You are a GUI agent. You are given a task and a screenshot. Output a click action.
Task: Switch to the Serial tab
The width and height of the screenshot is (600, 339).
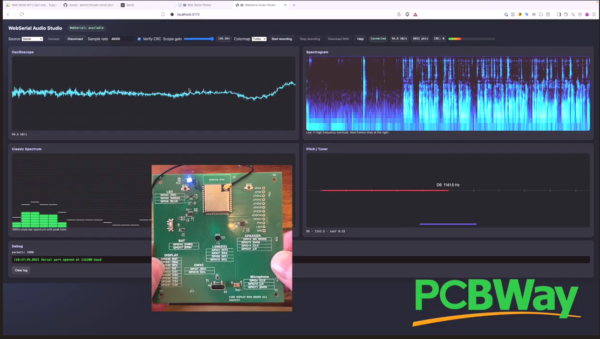[146, 5]
